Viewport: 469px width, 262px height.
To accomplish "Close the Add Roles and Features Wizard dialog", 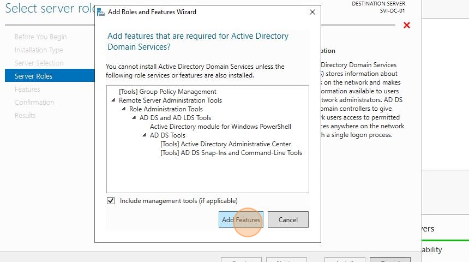I will 312,12.
